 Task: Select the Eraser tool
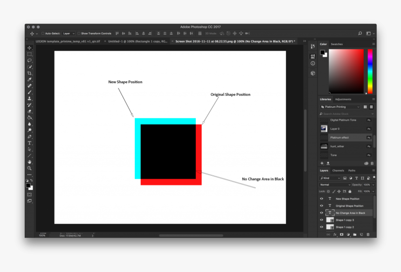point(29,111)
